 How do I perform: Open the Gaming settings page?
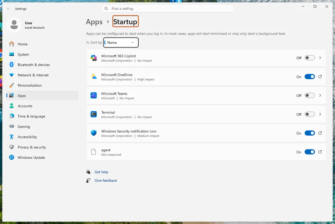pyautogui.click(x=42, y=126)
